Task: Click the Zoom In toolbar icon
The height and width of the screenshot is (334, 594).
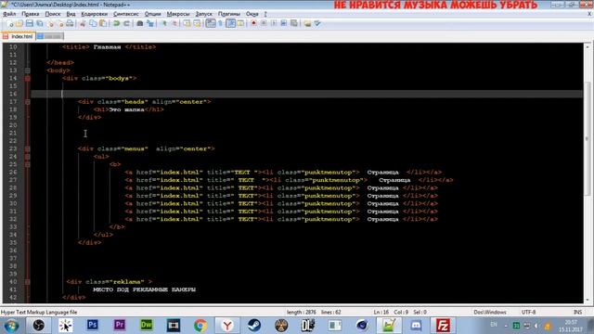Action: point(164,23)
